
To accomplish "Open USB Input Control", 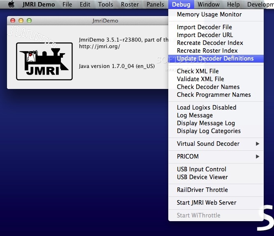I will click(x=216, y=169).
